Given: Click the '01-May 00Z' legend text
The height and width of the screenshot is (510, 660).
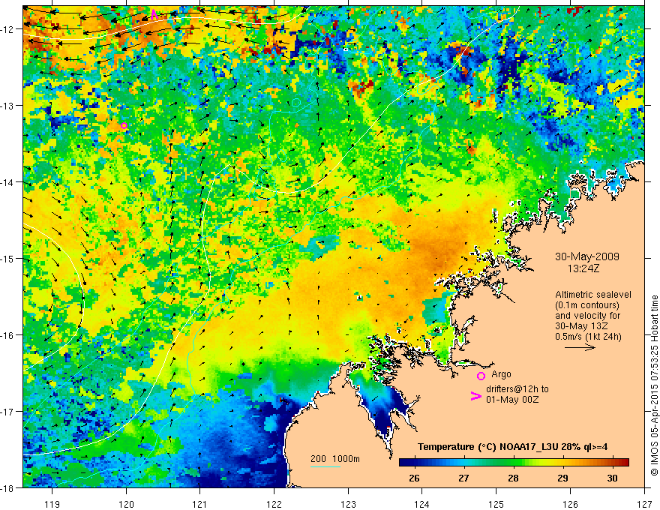Looking at the screenshot, I should 512,399.
